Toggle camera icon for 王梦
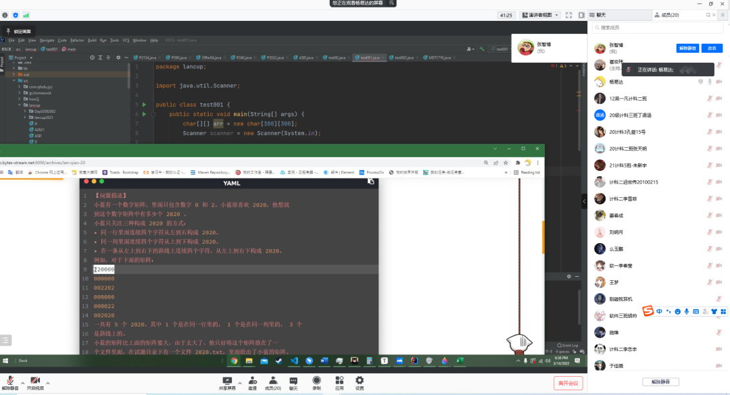 click(x=719, y=282)
